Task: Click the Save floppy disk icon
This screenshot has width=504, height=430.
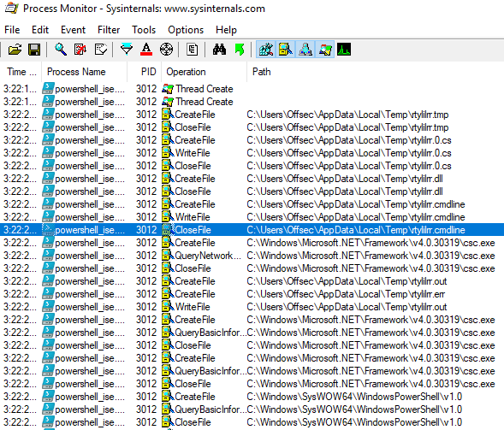Action: [x=34, y=50]
